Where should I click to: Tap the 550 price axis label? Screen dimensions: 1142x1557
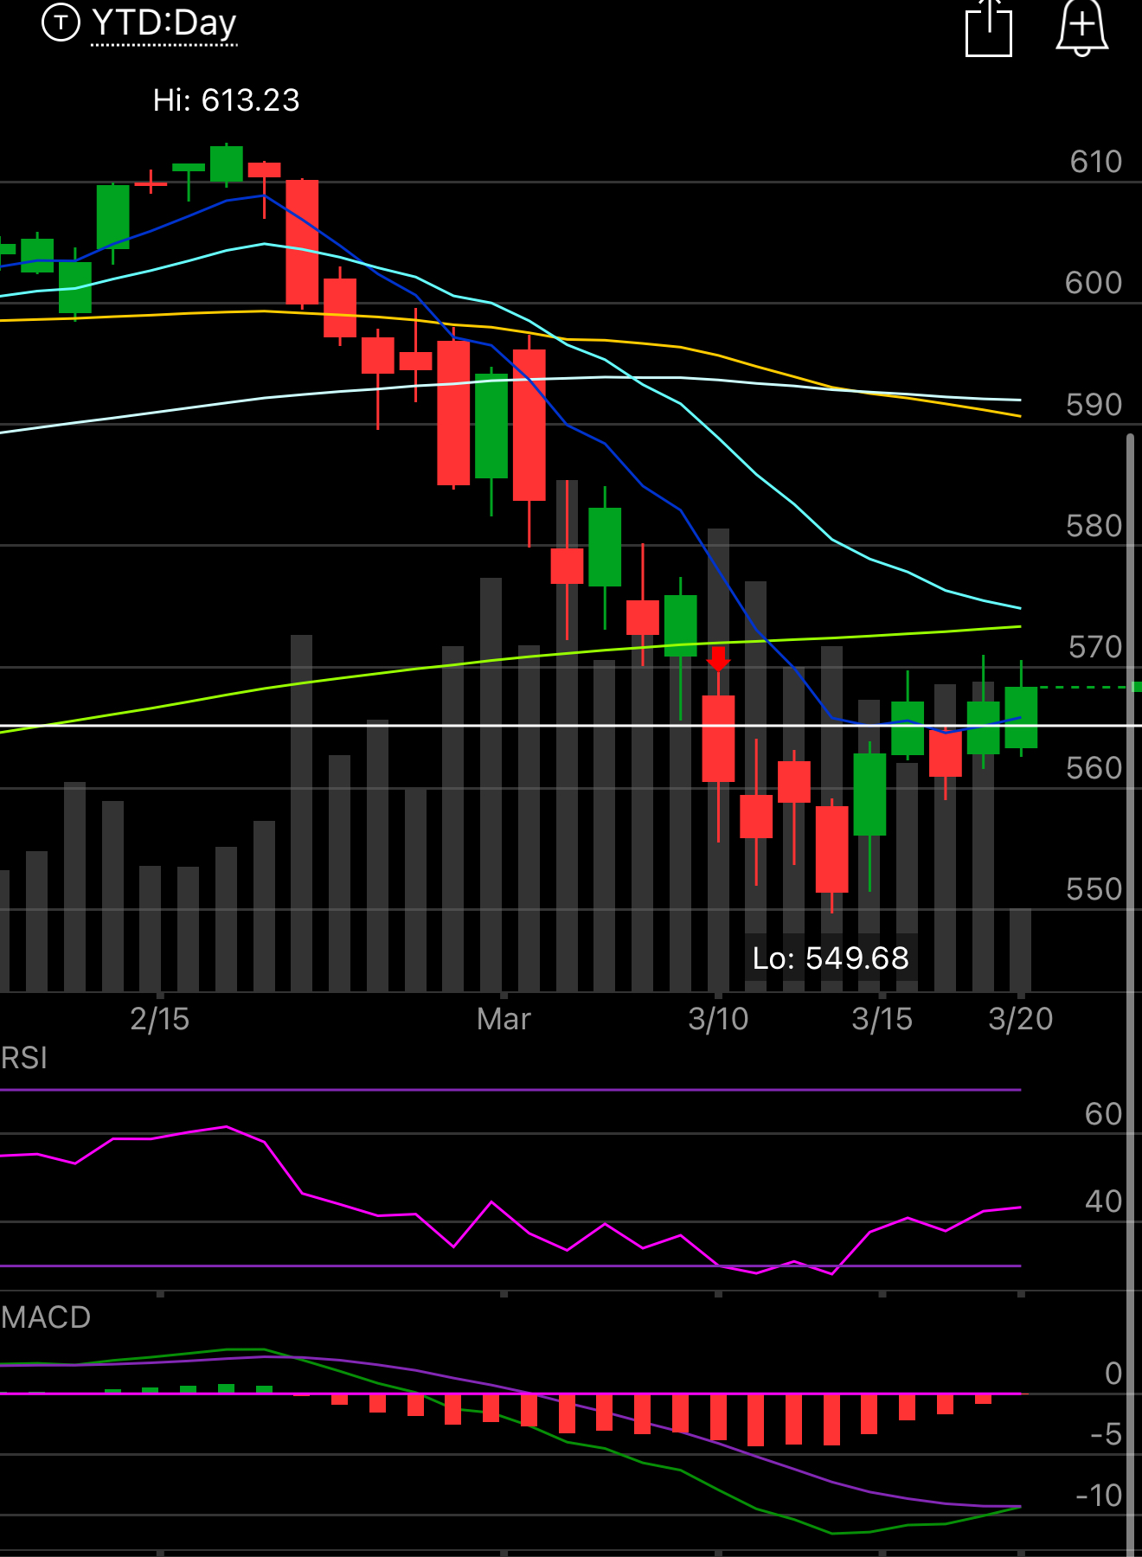pyautogui.click(x=1094, y=889)
